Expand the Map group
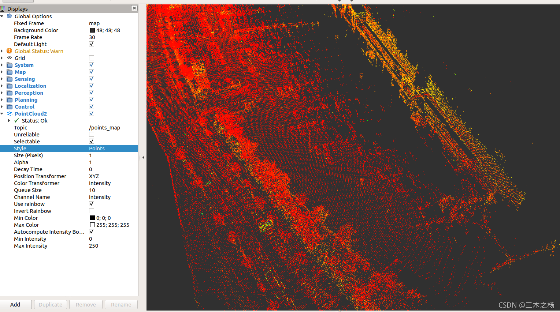Screen dimensions: 560x312 tap(2, 72)
